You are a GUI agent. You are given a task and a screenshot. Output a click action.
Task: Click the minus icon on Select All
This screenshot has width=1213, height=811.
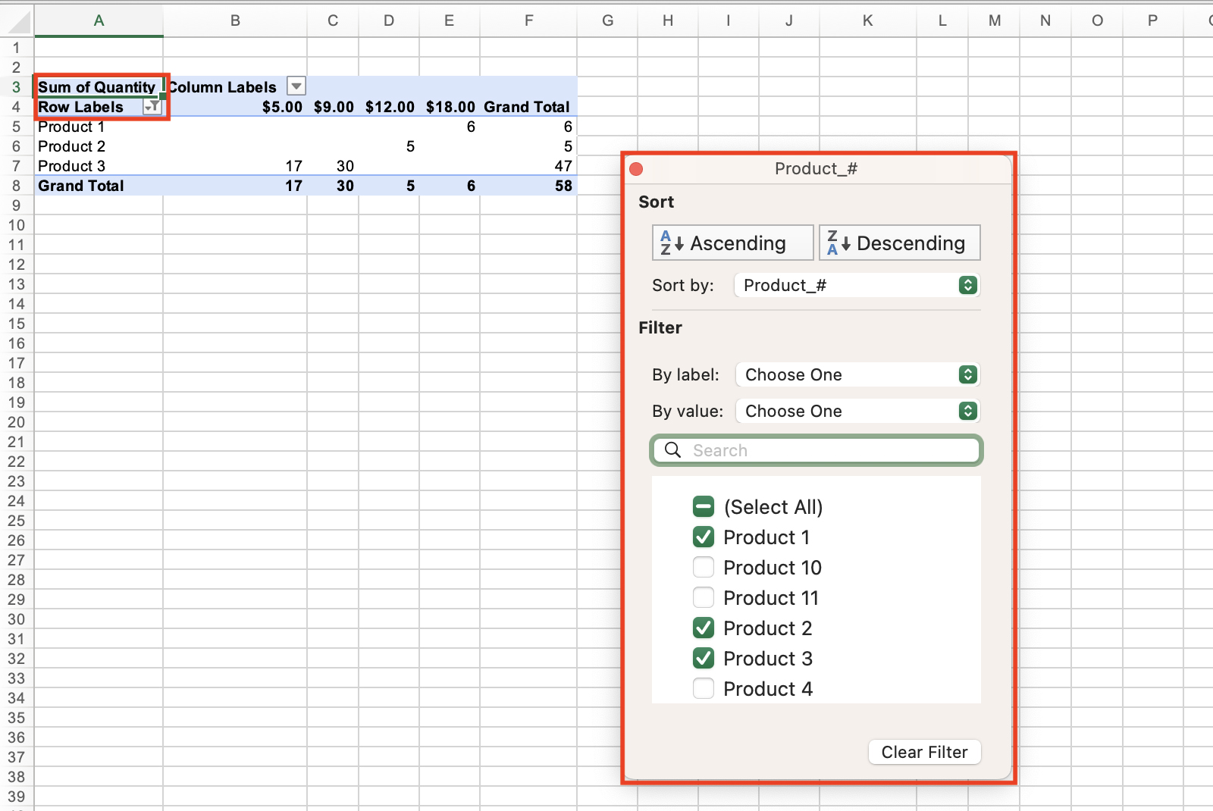(704, 506)
